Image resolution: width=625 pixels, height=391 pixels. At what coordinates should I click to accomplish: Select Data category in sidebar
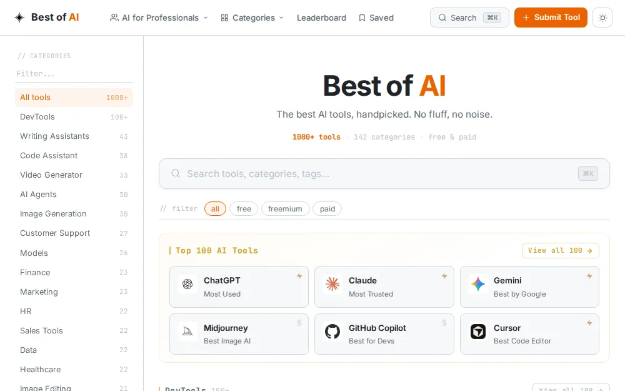point(74,350)
